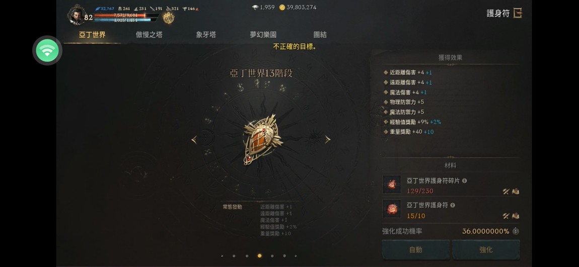Viewport: 579px width, 267px height.
Task: Switch to the 象牙塔 tab
Action: [x=206, y=35]
